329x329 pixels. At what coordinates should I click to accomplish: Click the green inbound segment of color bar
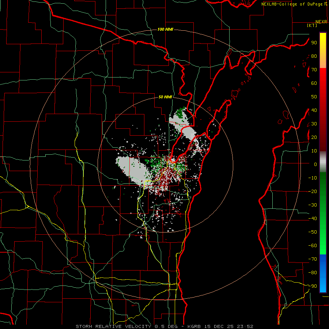coord(323,213)
